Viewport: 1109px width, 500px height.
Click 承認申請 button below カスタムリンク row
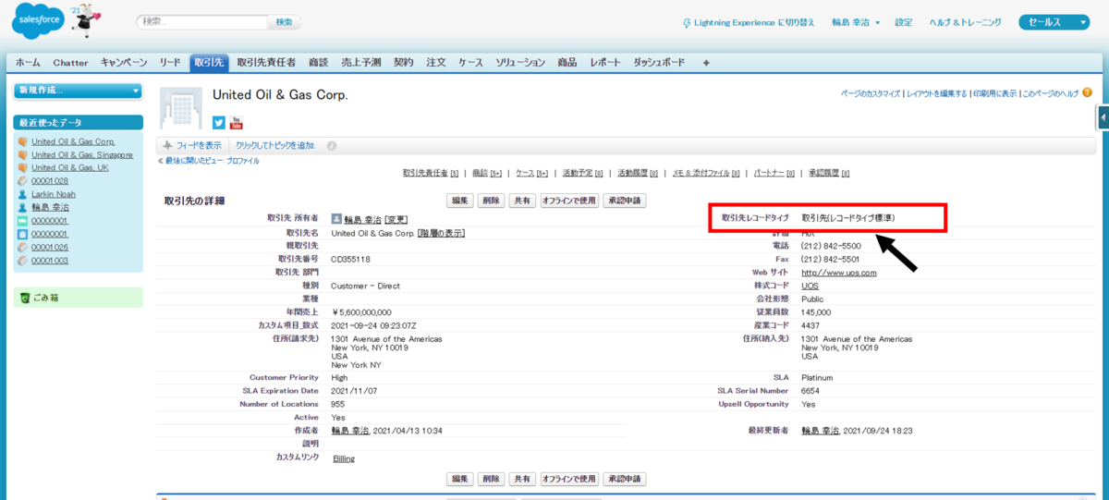[x=624, y=479]
